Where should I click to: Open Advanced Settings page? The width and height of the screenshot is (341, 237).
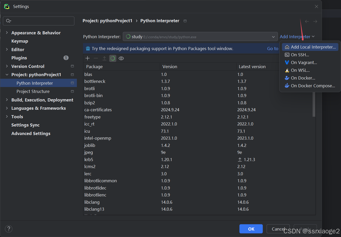pyautogui.click(x=31, y=133)
